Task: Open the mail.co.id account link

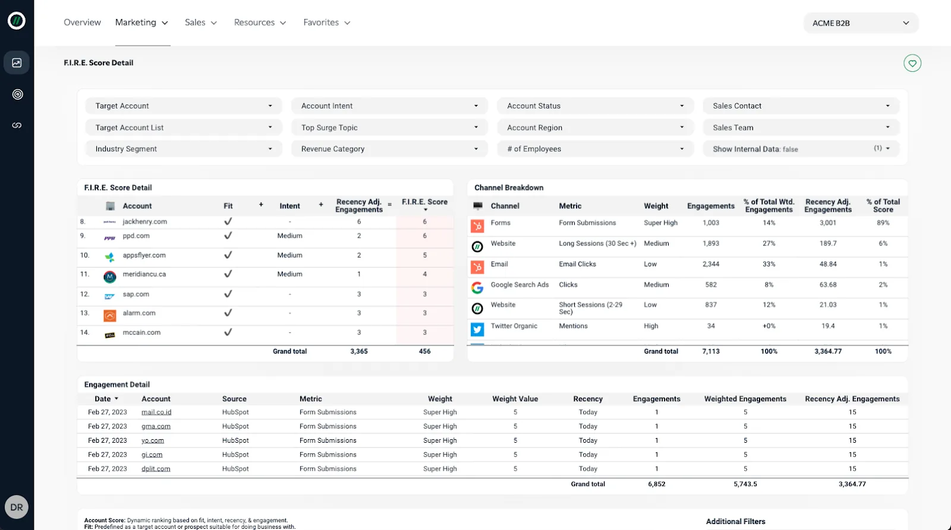Action: (156, 412)
